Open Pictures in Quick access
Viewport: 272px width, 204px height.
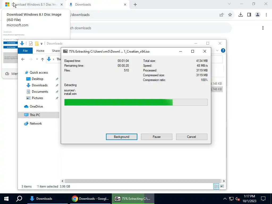[x=37, y=98]
